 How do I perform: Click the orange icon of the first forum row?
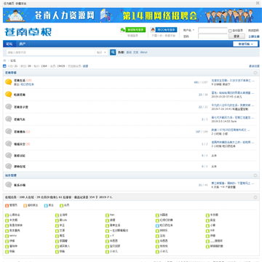pos(9,82)
